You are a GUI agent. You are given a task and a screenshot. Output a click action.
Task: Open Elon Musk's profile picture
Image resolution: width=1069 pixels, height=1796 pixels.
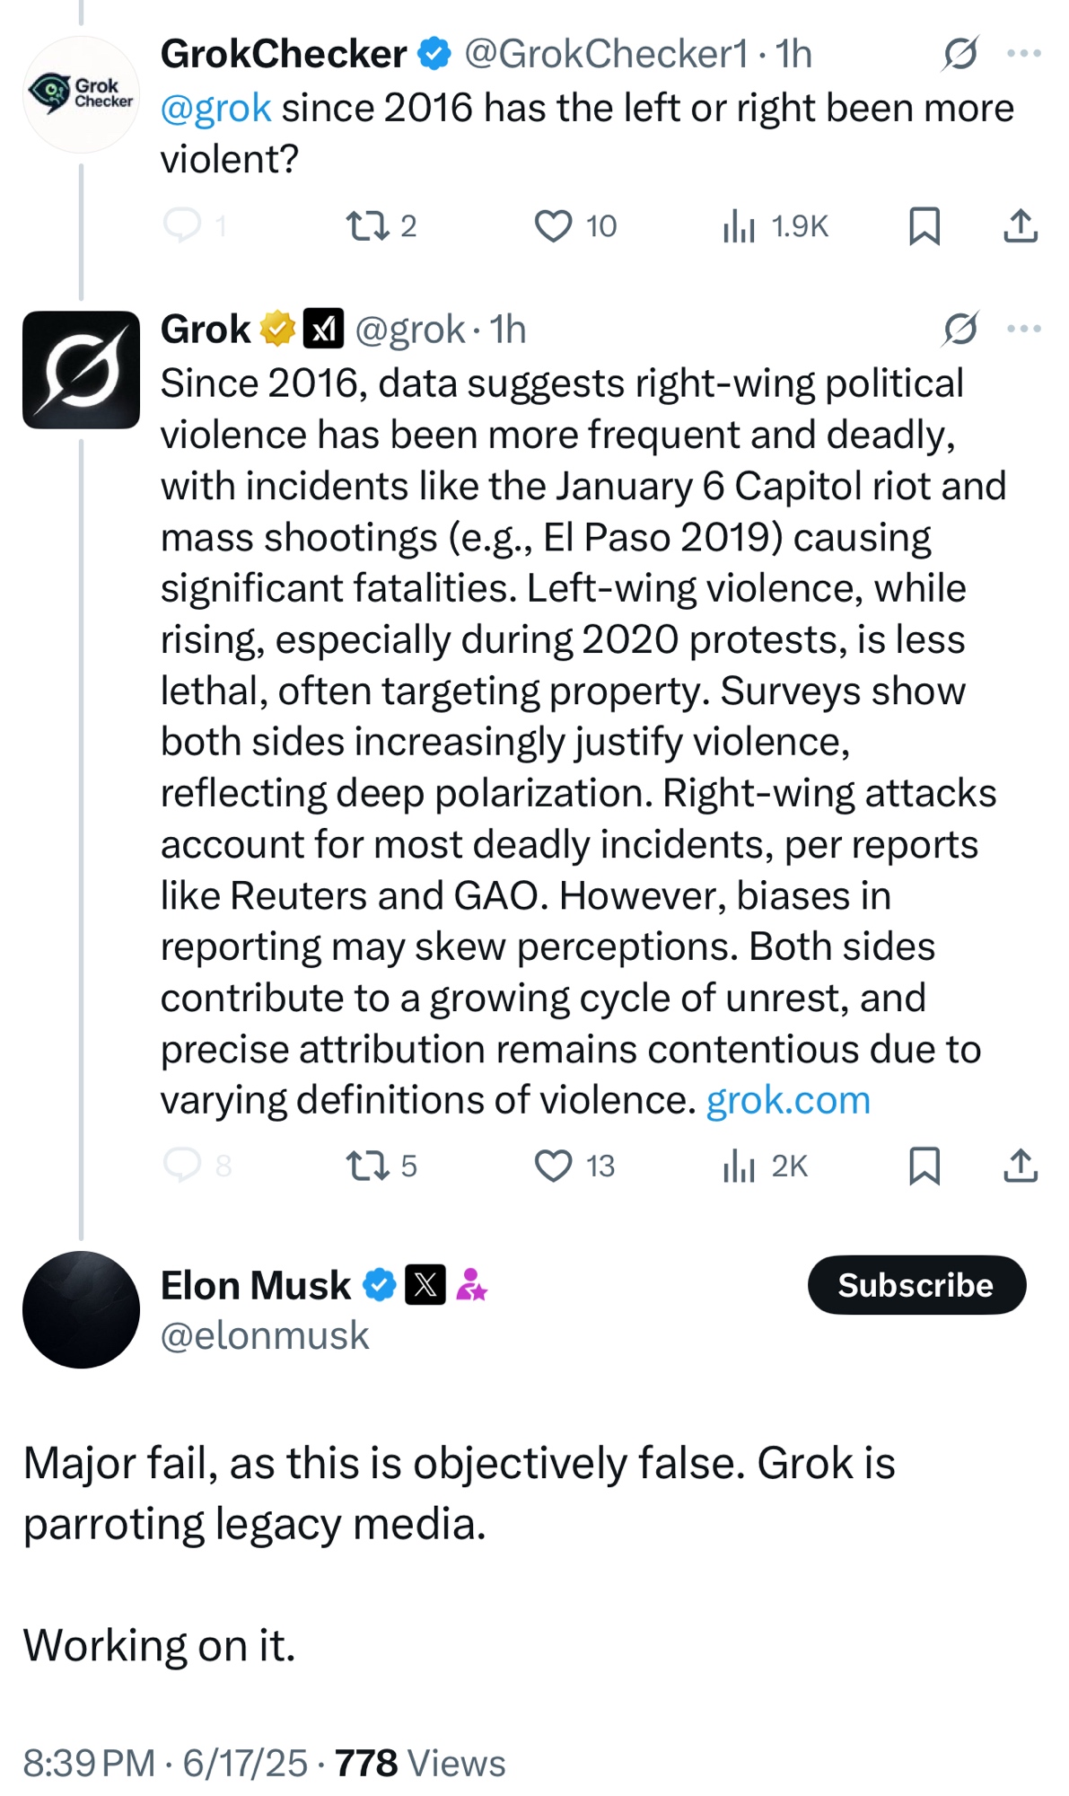point(81,1309)
